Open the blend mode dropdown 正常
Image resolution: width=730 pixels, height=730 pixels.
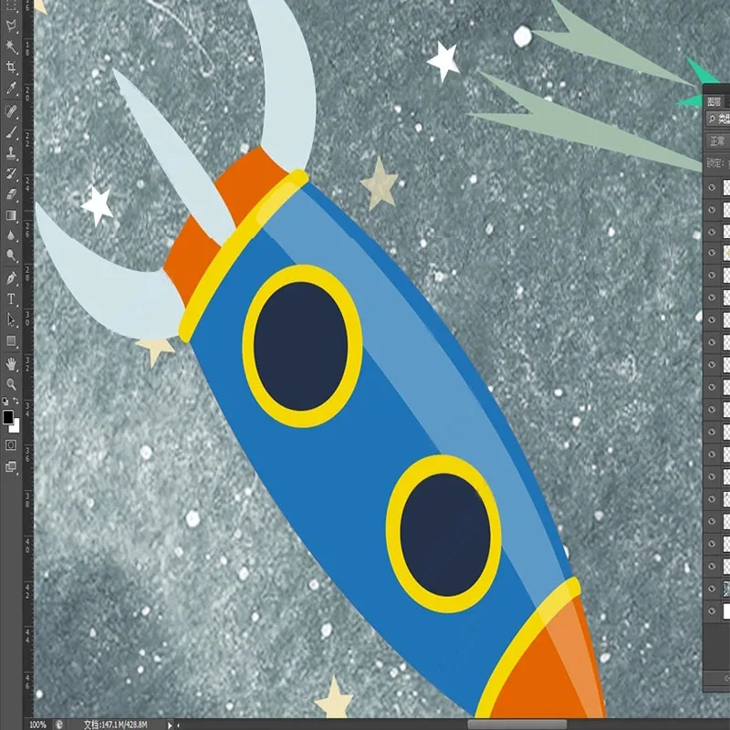[x=717, y=141]
